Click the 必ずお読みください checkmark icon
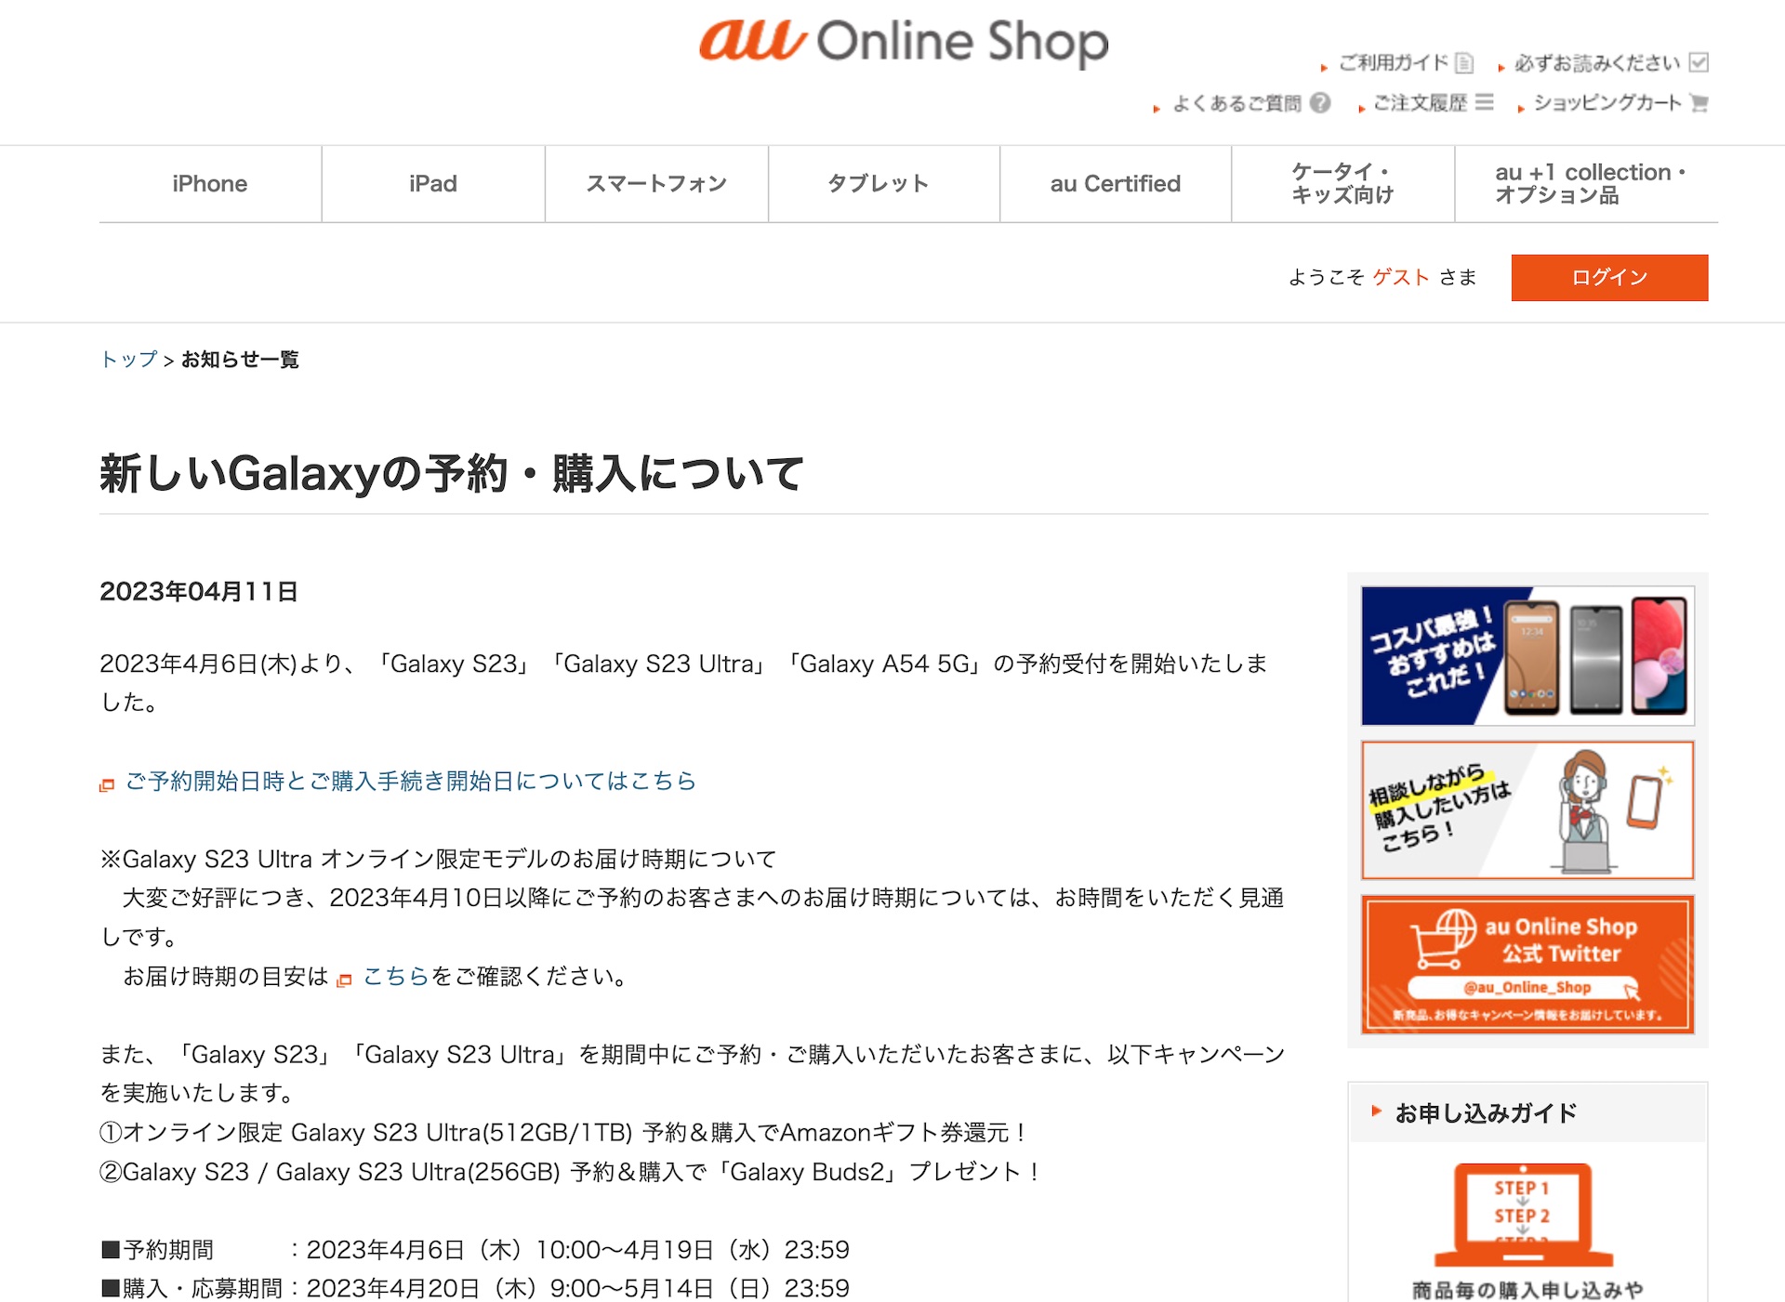Screen dimensions: 1785x1302 (x=1699, y=62)
